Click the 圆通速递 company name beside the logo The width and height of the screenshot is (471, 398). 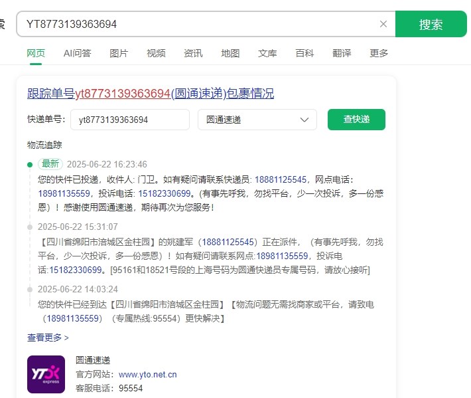coord(93,360)
